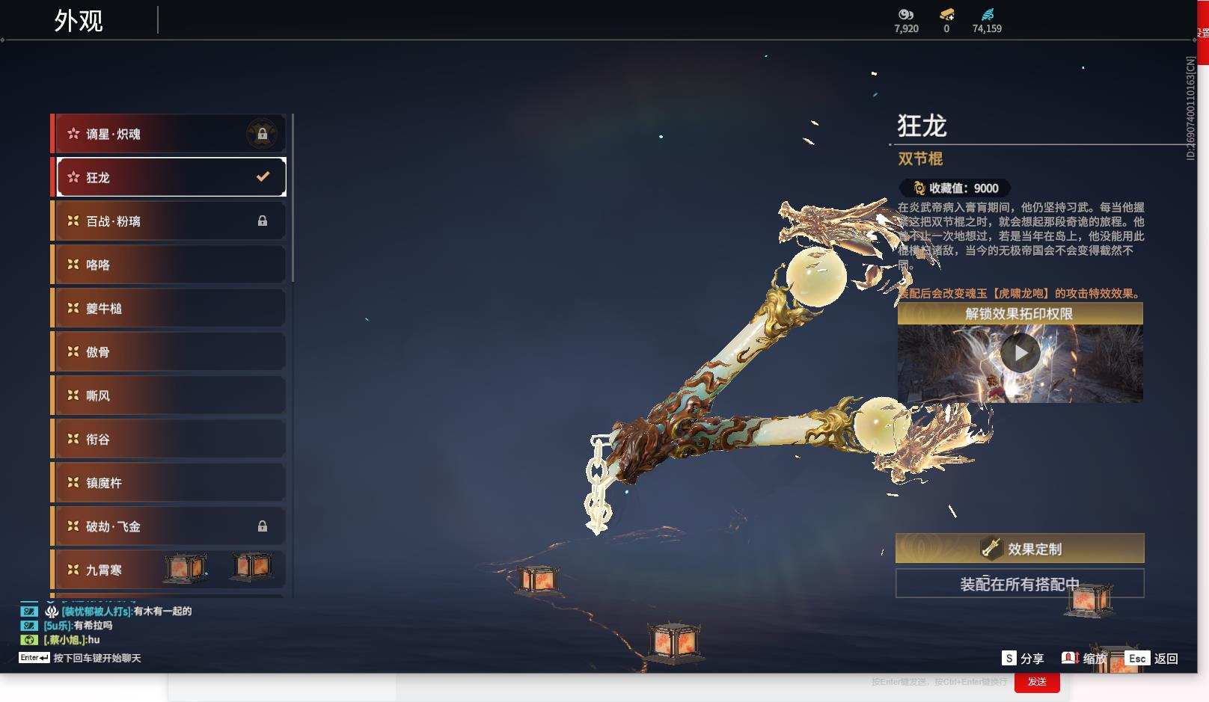Click the gold ingot icon with plus sign
Viewport: 1209px width, 702px height.
tap(948, 15)
